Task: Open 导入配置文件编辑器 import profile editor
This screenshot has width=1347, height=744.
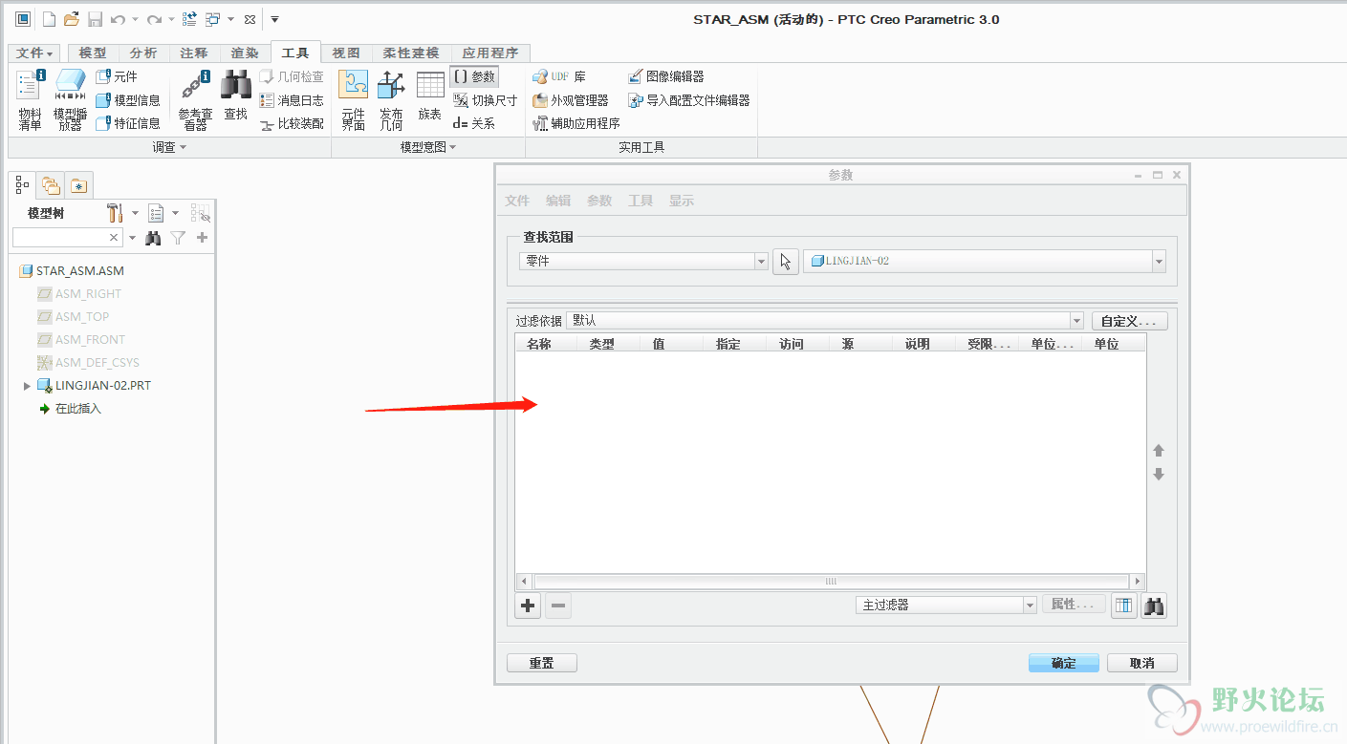Action: 689,100
